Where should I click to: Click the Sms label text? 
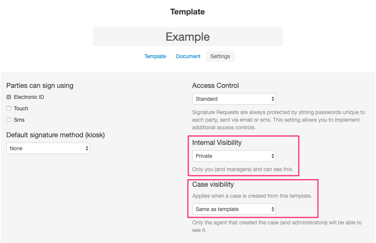click(19, 120)
